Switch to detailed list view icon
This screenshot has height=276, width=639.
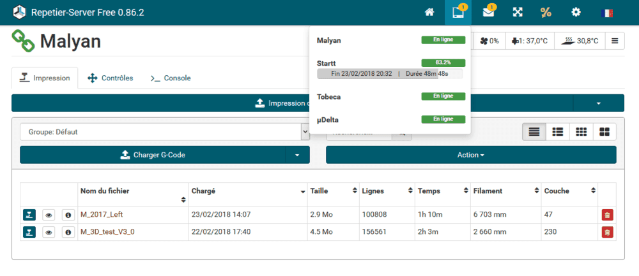tap(557, 132)
